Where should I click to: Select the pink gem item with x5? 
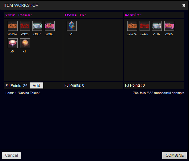pyautogui.click(x=13, y=43)
